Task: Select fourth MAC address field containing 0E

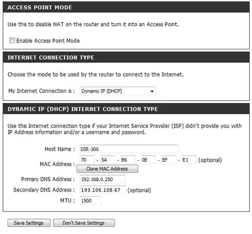Action: 148,160
